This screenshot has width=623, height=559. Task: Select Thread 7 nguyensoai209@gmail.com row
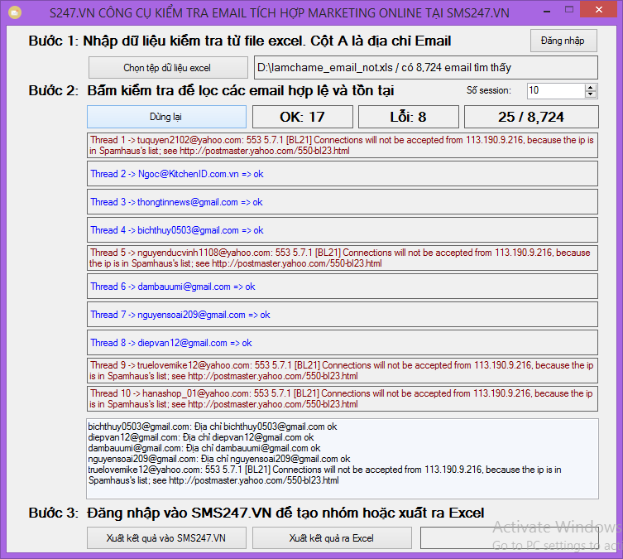coord(342,315)
